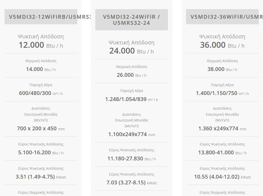Click the 5.100-16.200 Btu/h range
The image size is (263, 196).
point(41,152)
